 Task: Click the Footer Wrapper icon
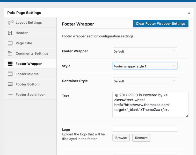10,64
